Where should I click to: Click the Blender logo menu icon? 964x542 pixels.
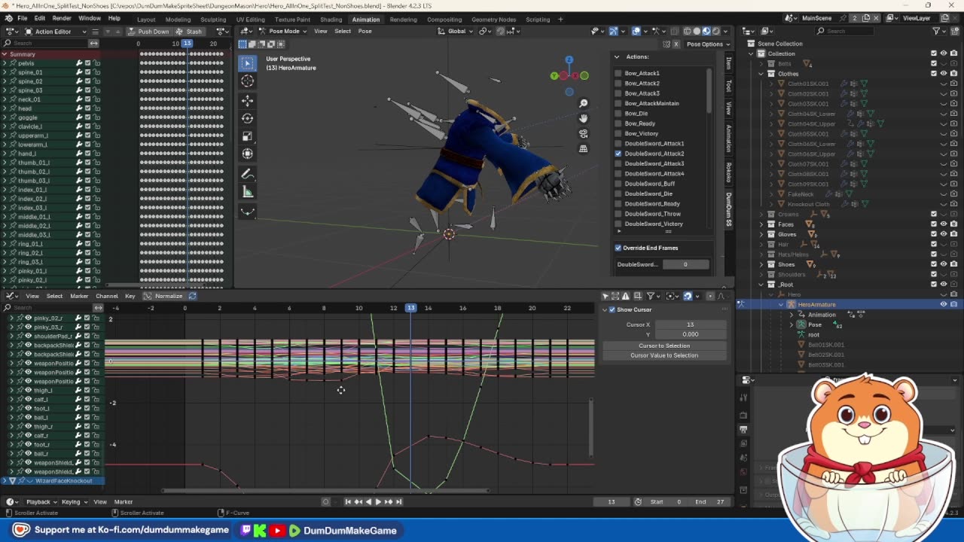[x=8, y=18]
